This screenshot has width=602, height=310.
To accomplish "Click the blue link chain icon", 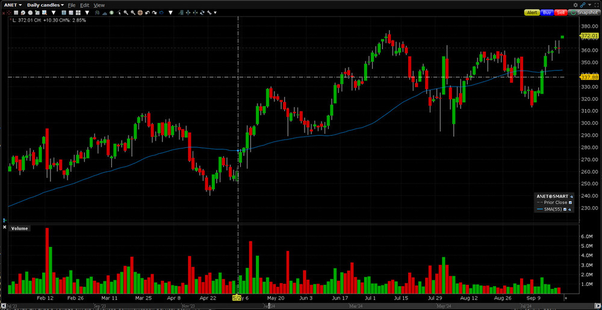I will [x=582, y=5].
